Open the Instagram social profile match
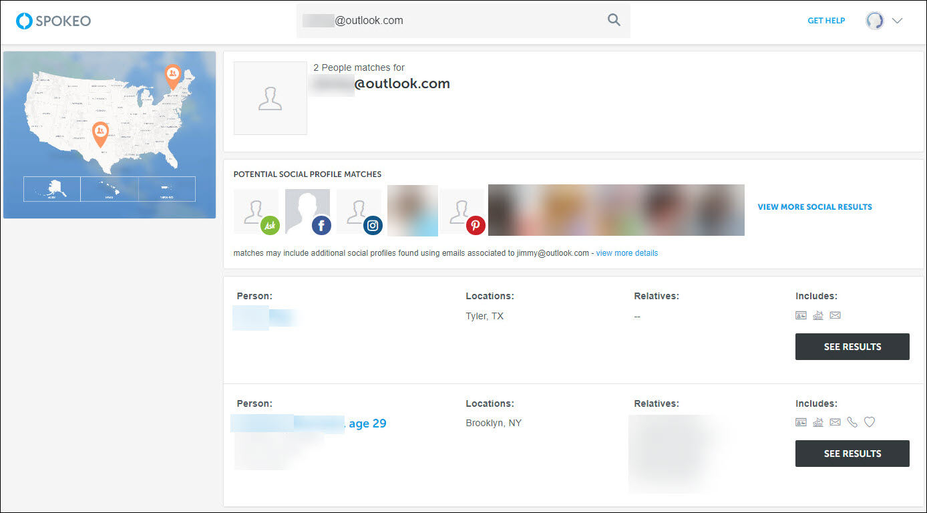This screenshot has width=927, height=513. point(359,212)
